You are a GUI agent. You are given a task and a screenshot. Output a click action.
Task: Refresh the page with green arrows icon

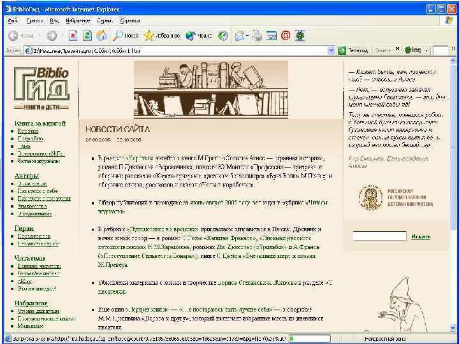coord(87,36)
